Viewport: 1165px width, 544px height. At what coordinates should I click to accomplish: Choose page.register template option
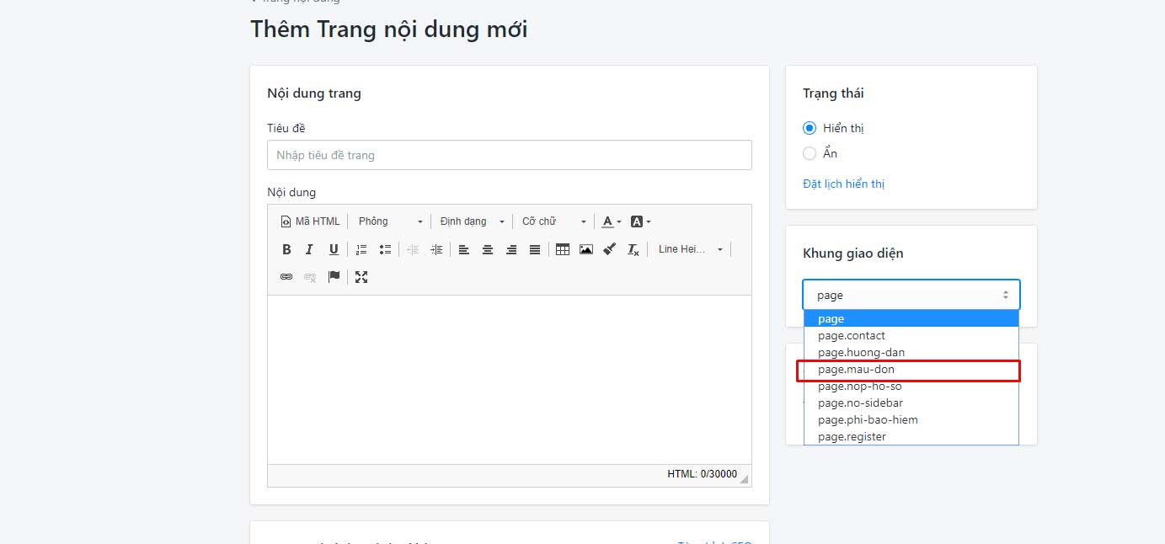coord(911,436)
